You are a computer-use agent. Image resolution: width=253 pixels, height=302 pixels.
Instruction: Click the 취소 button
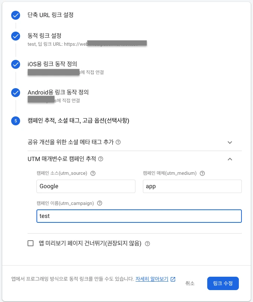(x=190, y=283)
